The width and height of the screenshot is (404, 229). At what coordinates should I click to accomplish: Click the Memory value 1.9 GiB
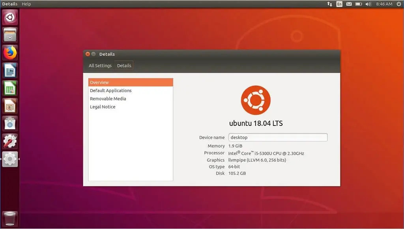[235, 146]
